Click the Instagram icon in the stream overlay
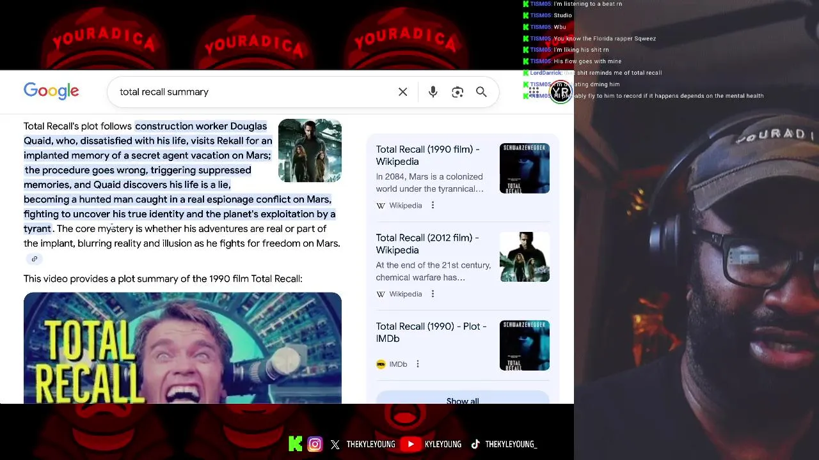This screenshot has width=819, height=460. 315,444
